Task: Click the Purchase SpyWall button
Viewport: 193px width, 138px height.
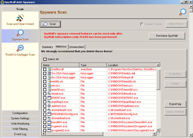Action: 167,36
